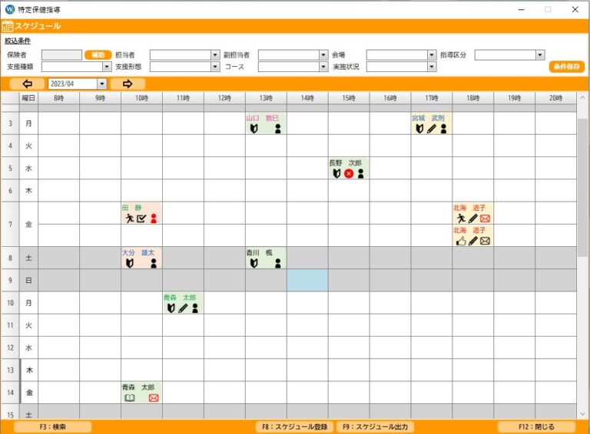Click pencil icon in lower 北海 道子 entry

(x=473, y=241)
